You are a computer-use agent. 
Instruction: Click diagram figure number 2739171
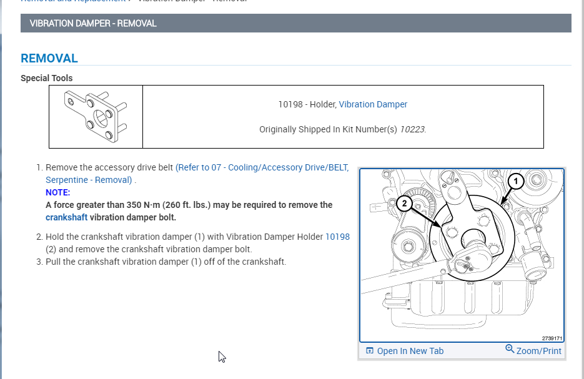[x=552, y=338]
